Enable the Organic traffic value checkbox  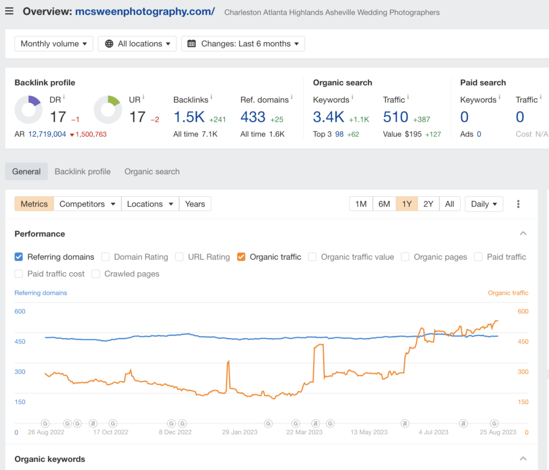click(x=313, y=257)
